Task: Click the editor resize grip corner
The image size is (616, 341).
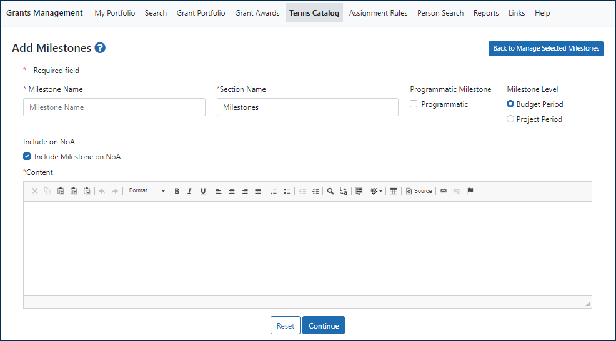Action: pyautogui.click(x=588, y=304)
